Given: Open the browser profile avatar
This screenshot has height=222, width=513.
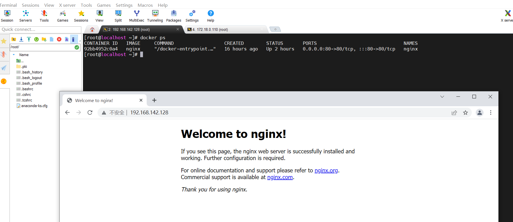Looking at the screenshot, I should tap(480, 112).
